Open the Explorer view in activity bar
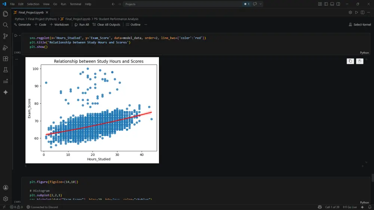This screenshot has height=210, width=374. click(6, 14)
